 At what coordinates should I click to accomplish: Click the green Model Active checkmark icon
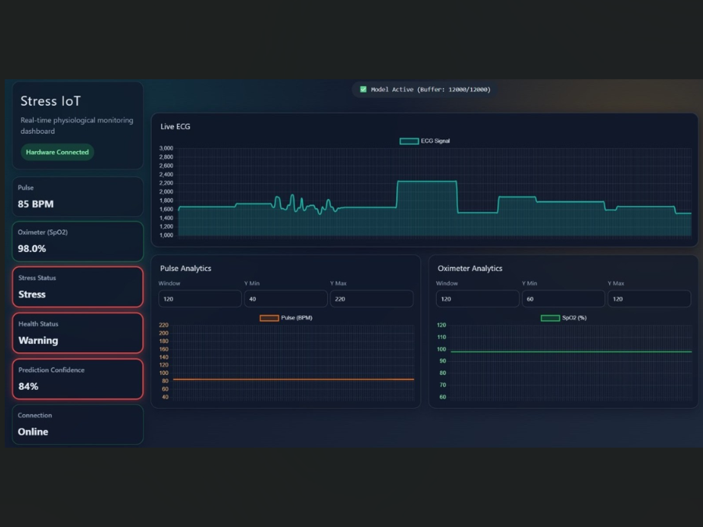click(x=363, y=89)
